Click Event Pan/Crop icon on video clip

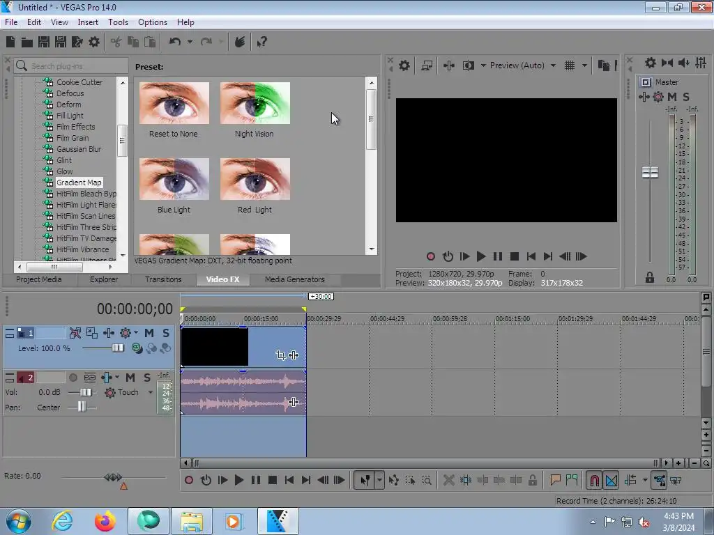[281, 355]
